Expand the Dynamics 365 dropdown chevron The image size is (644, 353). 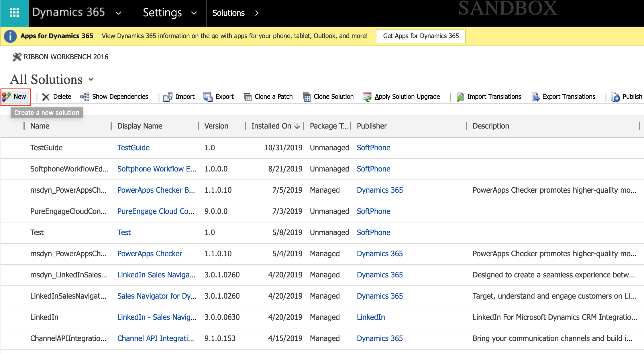tap(118, 13)
